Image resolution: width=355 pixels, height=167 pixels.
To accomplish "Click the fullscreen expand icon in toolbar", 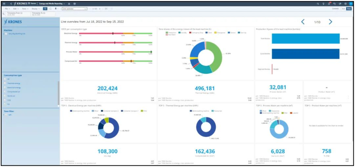I will click(x=106, y=9).
